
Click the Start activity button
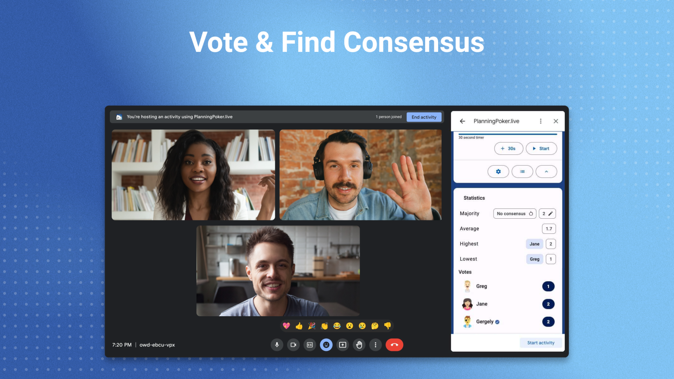pyautogui.click(x=541, y=343)
